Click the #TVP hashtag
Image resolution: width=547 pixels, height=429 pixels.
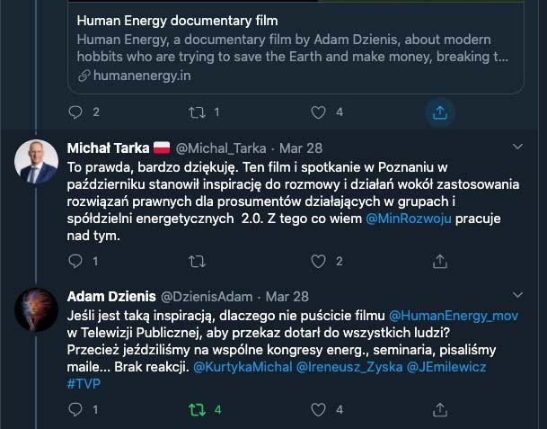(x=84, y=384)
